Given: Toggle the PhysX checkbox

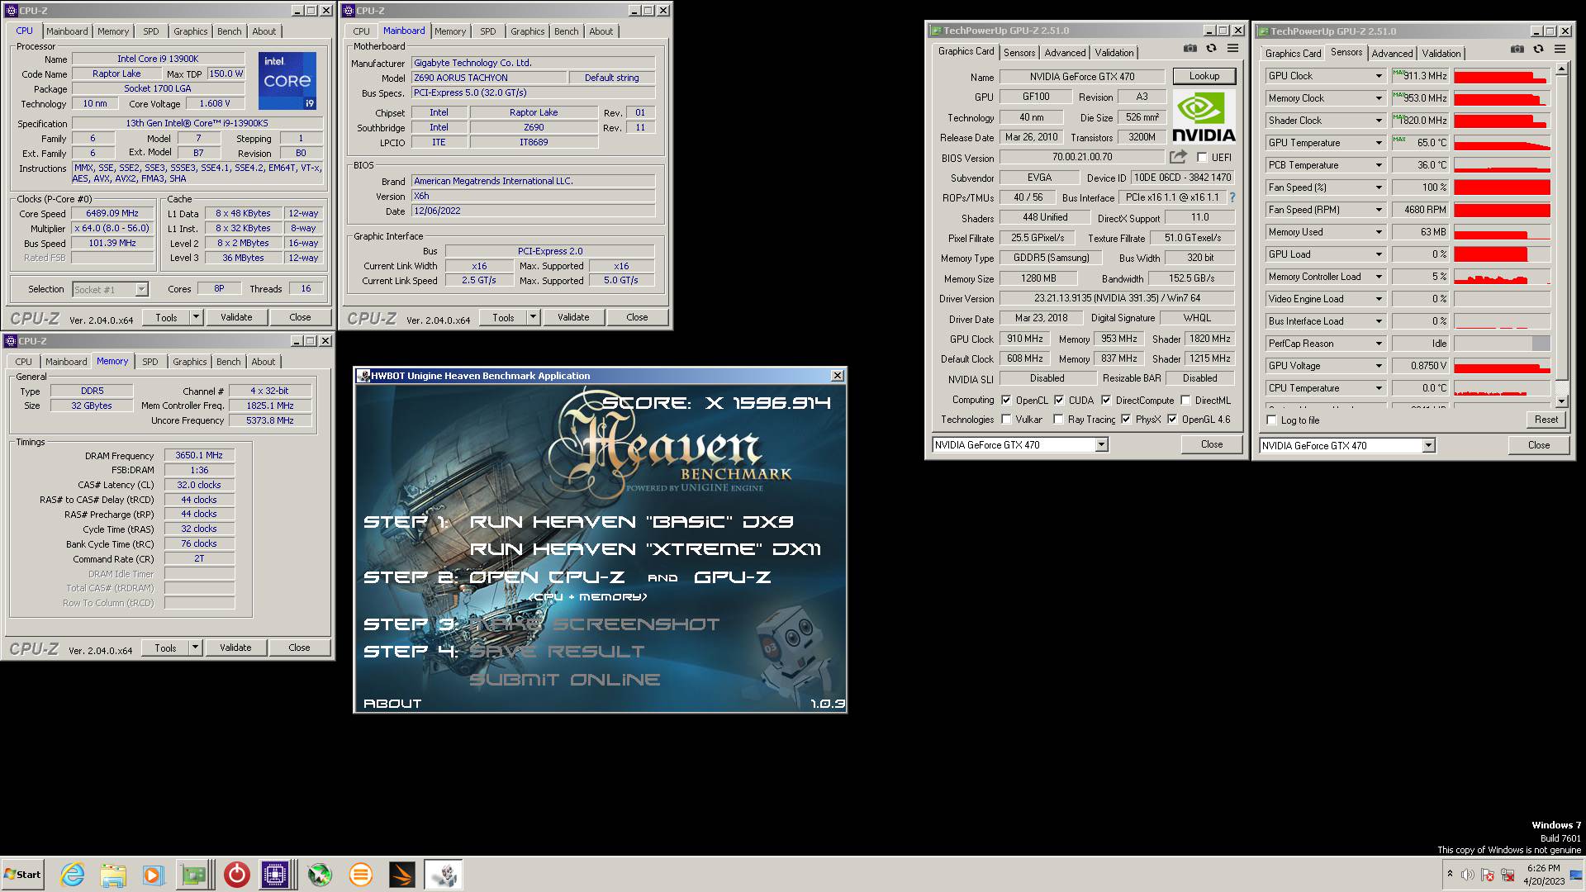Looking at the screenshot, I should pos(1126,419).
